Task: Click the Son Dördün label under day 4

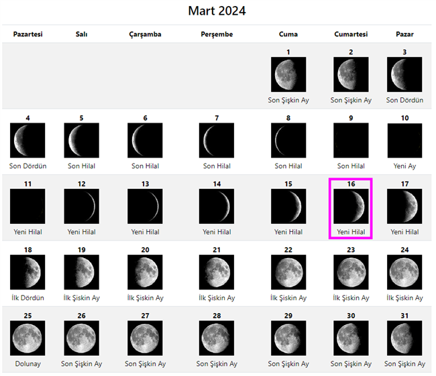Action: (28, 166)
